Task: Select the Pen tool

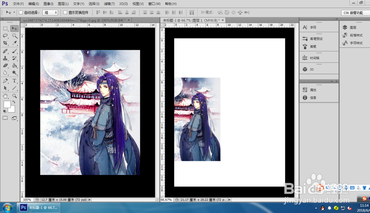Action: [5, 81]
